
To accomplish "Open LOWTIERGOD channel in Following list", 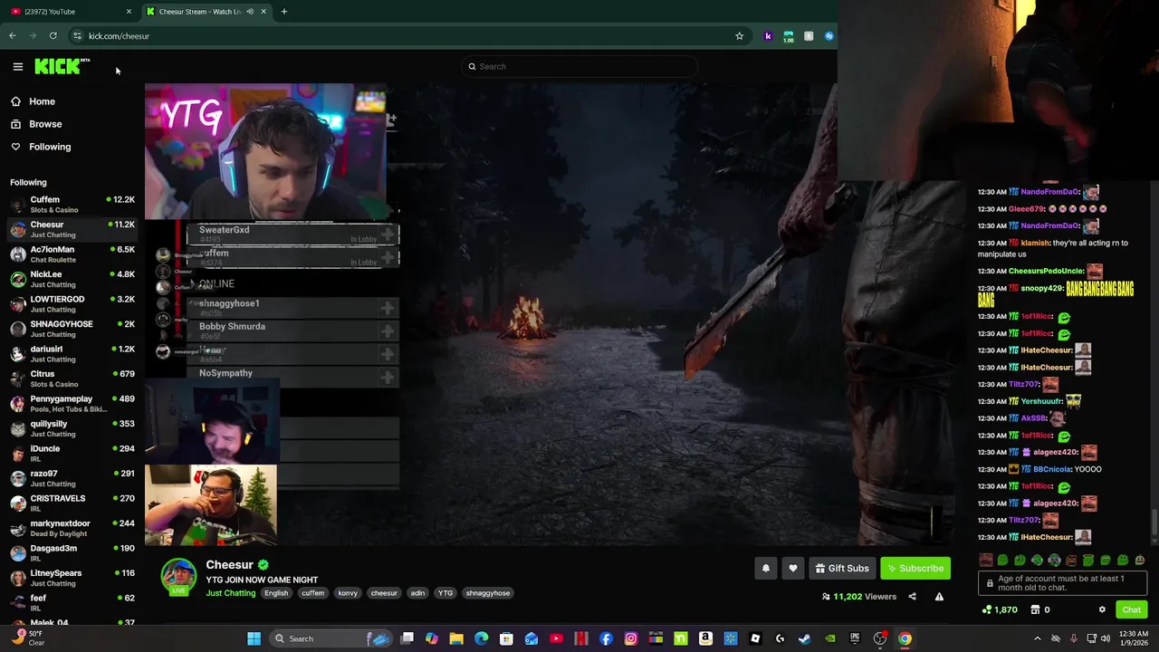I will click(72, 304).
